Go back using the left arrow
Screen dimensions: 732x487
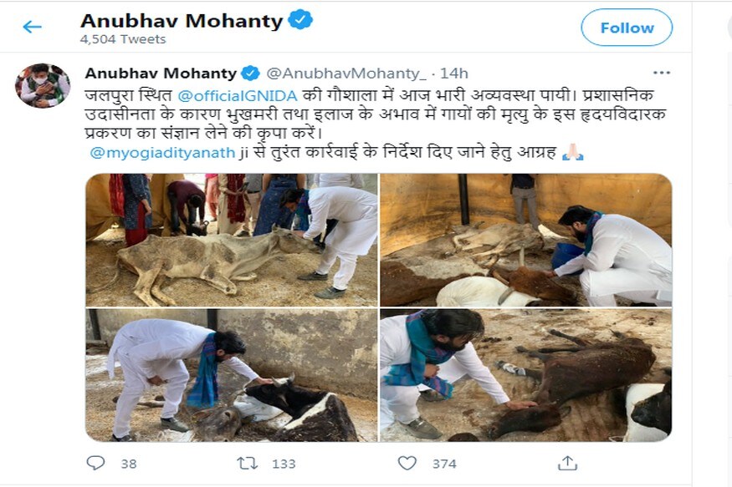(33, 27)
